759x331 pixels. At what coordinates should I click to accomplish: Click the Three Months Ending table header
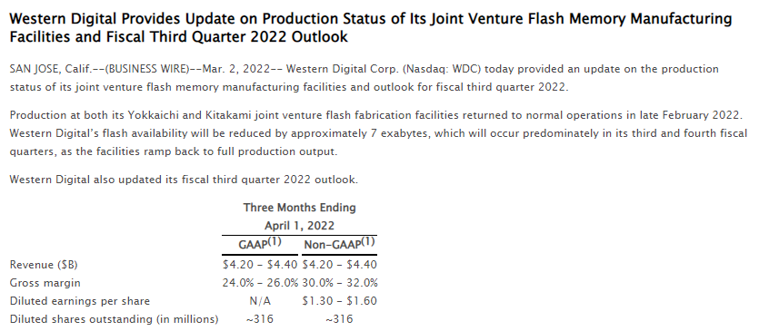(x=299, y=208)
